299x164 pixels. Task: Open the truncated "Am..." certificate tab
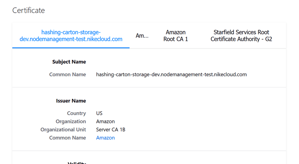tap(142, 36)
